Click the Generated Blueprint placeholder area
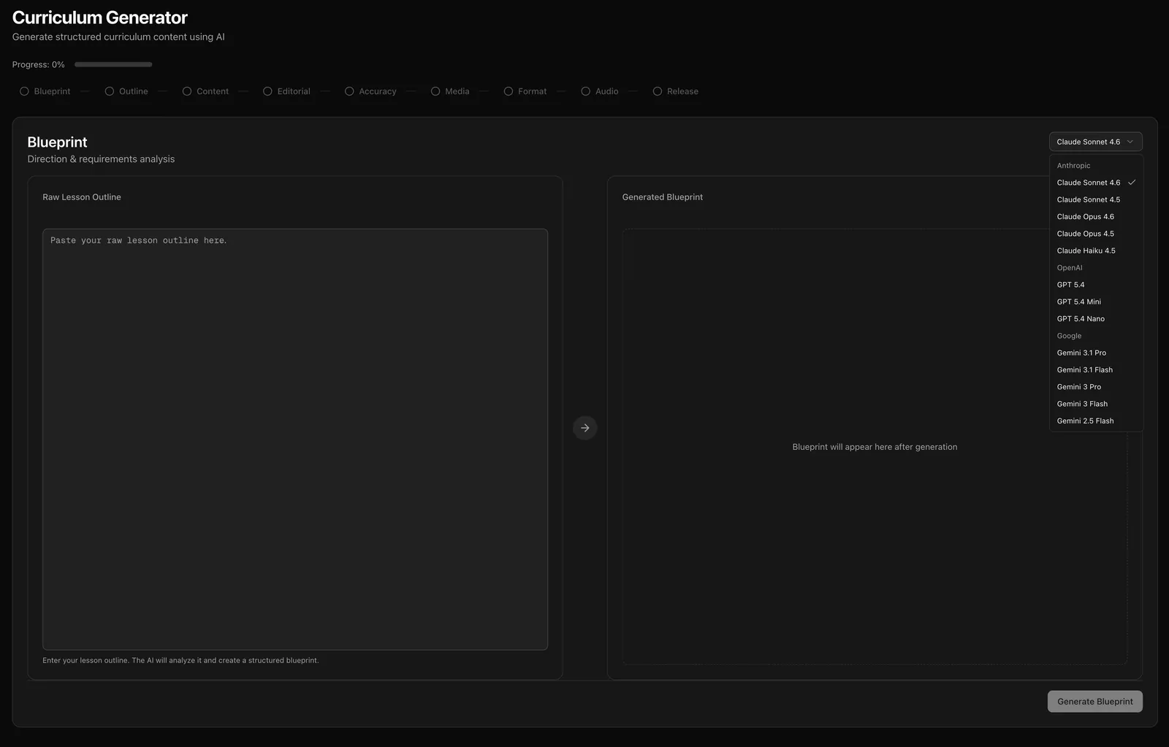 pyautogui.click(x=875, y=447)
